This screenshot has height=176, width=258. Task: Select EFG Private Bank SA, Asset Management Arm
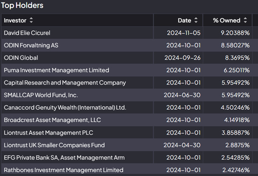point(64,158)
